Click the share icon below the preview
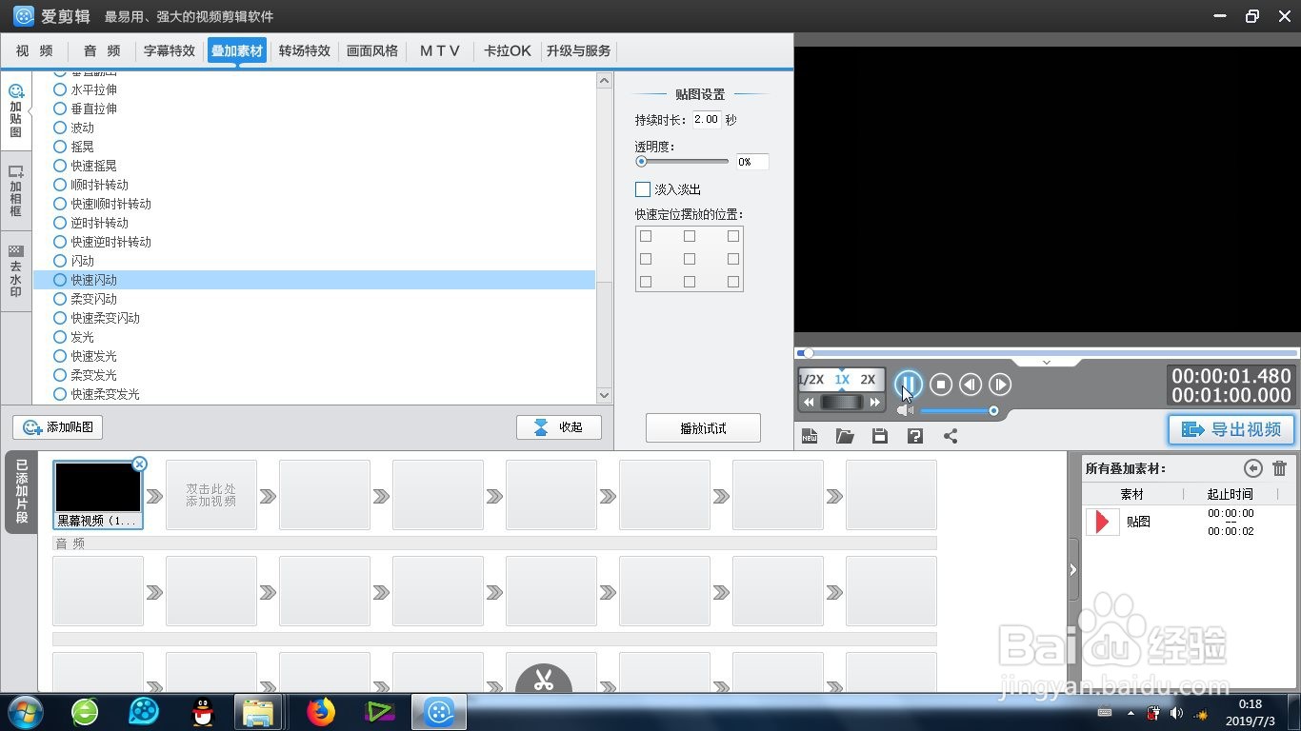The height and width of the screenshot is (731, 1301). tap(950, 435)
